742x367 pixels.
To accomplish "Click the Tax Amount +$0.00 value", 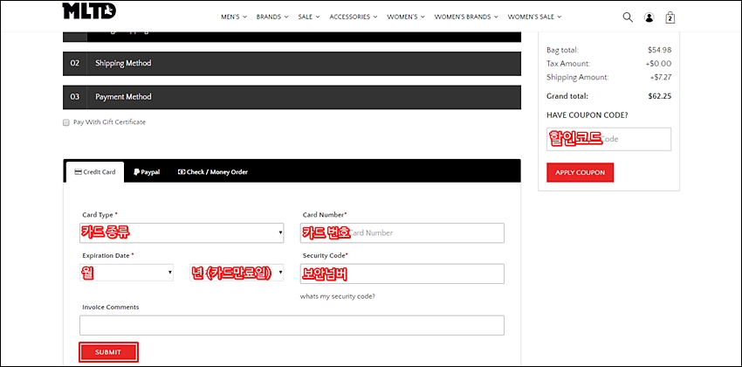I will (x=658, y=64).
